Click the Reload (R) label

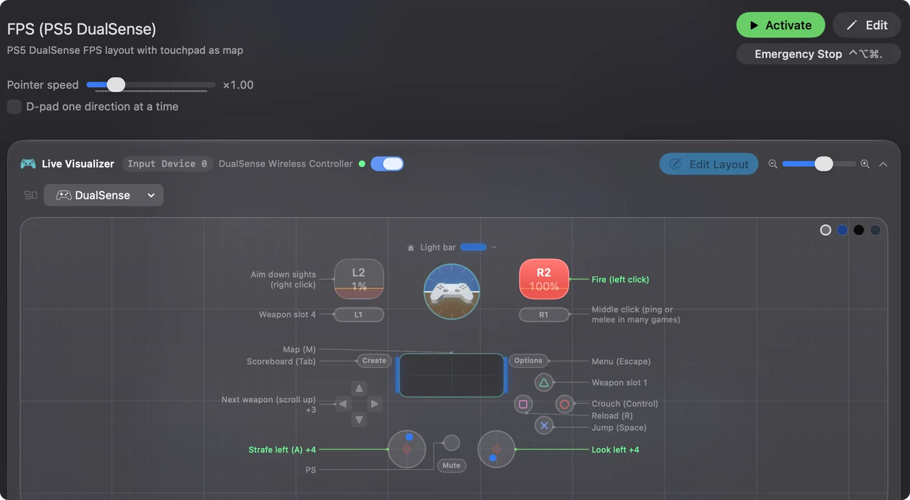point(612,416)
